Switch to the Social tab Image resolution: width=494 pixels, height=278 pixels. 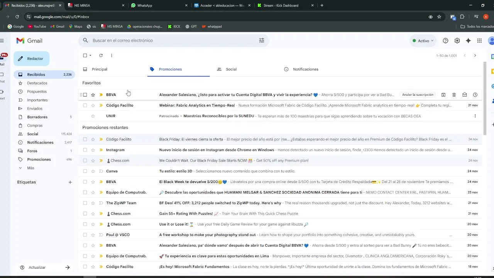(x=231, y=69)
